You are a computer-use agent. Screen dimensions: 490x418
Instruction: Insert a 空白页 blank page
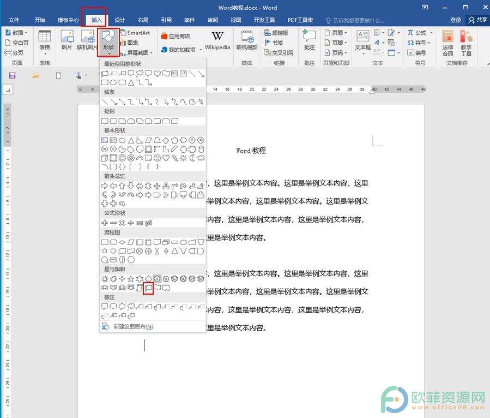click(17, 43)
